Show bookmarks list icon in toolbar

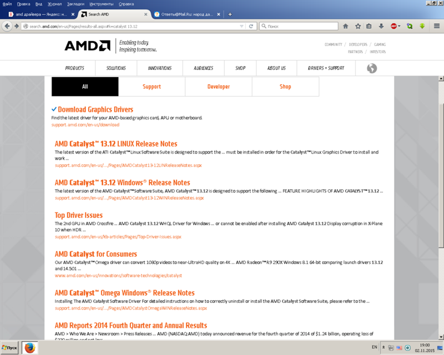[369, 26]
